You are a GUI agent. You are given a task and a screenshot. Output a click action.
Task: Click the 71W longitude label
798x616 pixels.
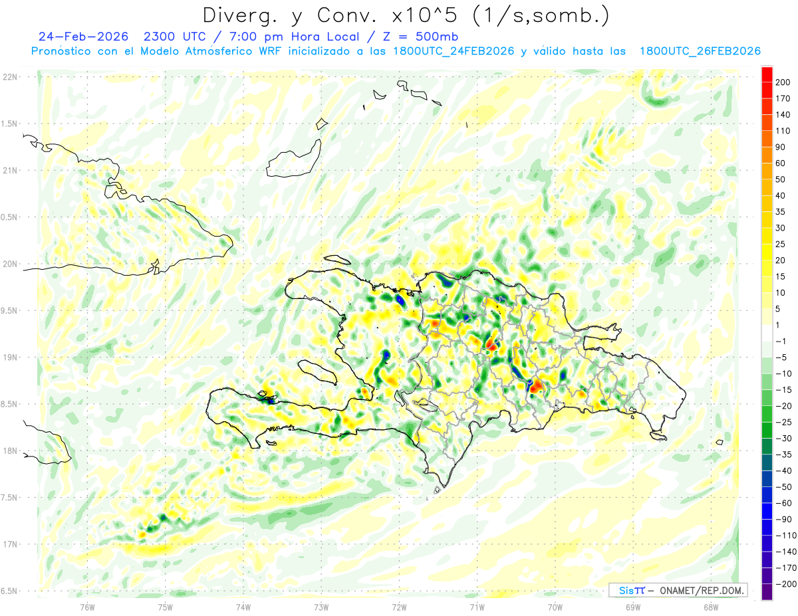point(477,607)
